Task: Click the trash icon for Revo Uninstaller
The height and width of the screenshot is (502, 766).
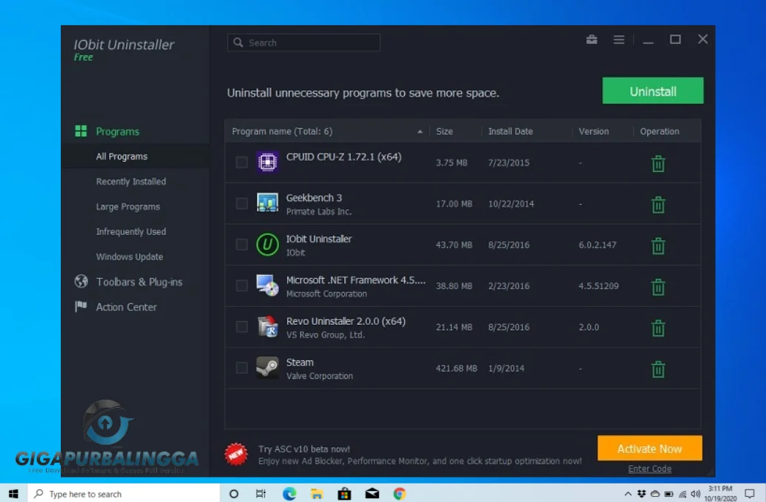Action: tap(658, 328)
